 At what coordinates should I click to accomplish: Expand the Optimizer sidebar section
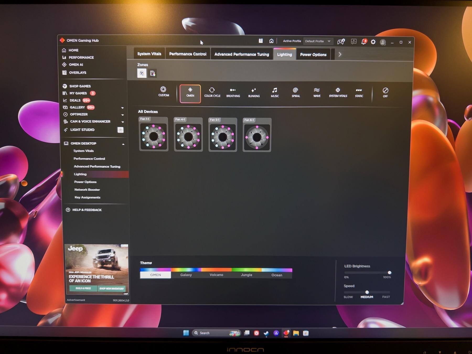coord(122,115)
